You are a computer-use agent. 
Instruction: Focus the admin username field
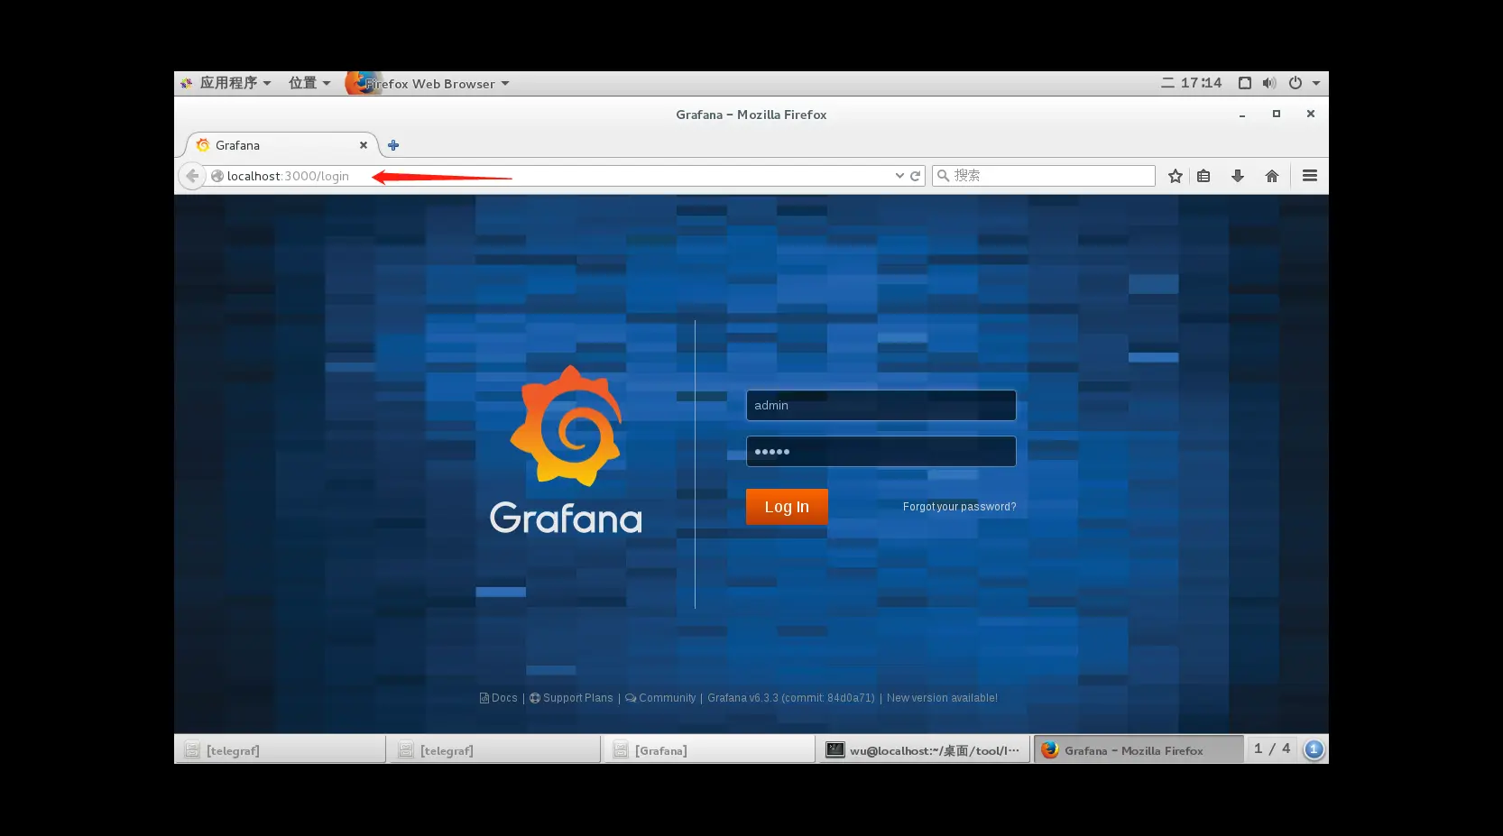point(881,406)
